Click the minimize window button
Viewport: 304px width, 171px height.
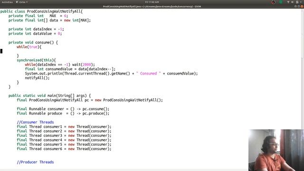(295, 6)
